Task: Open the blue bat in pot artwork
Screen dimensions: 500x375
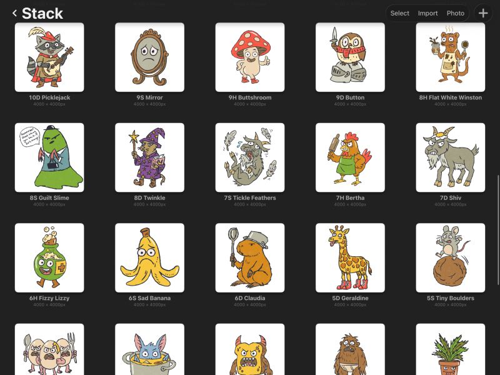Action: [x=149, y=349]
